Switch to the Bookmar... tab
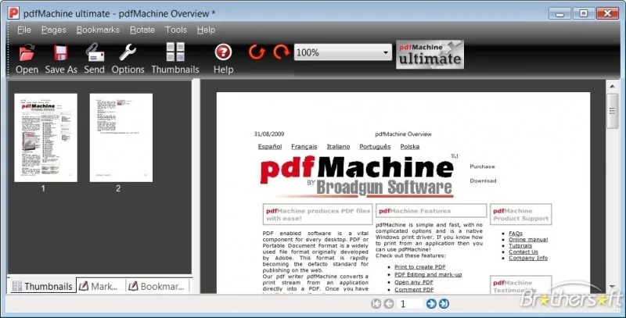This screenshot has width=626, height=318. (x=157, y=286)
